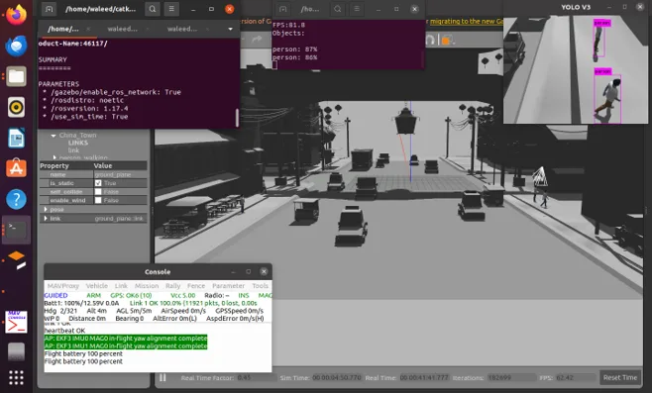Open the Show Applications grid
This screenshot has width=652, height=393.
pyautogui.click(x=16, y=377)
